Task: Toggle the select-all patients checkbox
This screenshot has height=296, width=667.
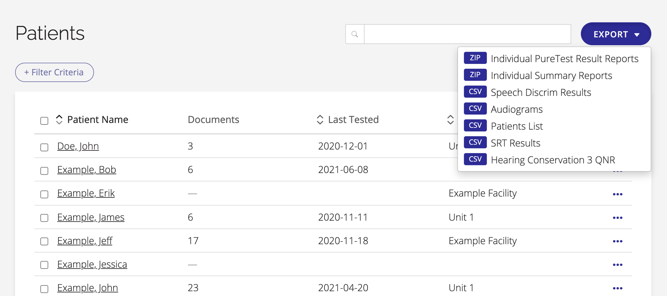Action: [44, 121]
